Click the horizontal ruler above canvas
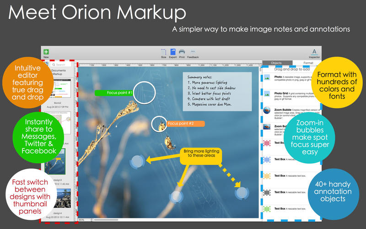 tap(169, 65)
